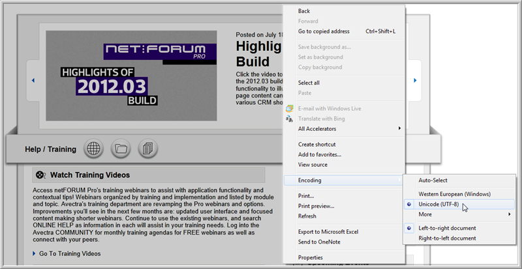Click the blue triangle before Go To Training Videos
Image resolution: width=522 pixels, height=269 pixels.
tap(34, 254)
